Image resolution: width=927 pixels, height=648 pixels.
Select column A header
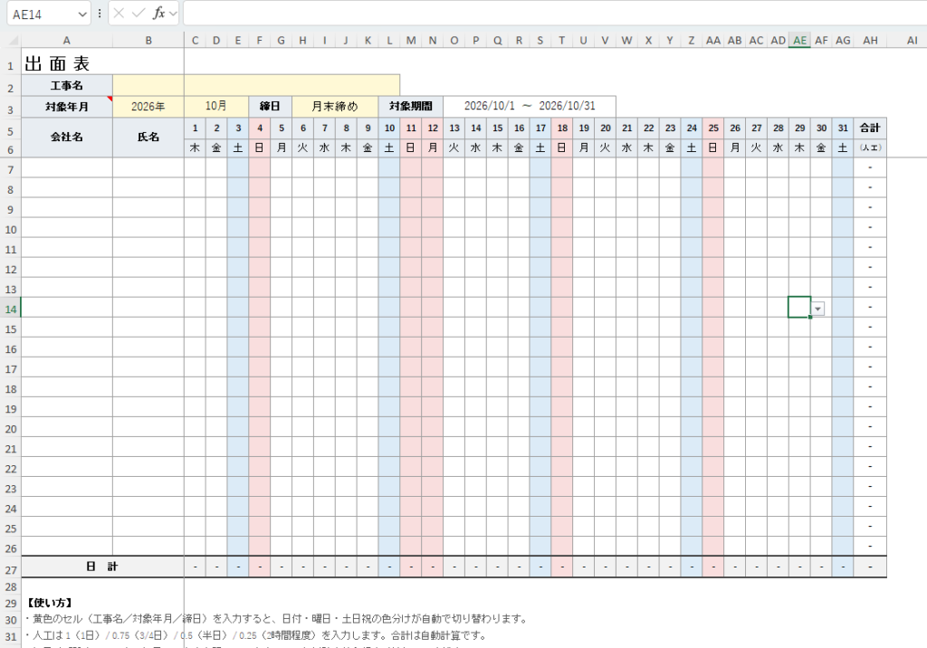click(66, 40)
